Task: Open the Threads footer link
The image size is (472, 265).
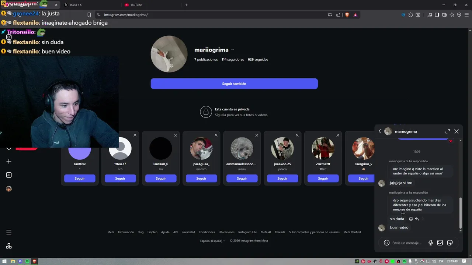Action: [x=280, y=232]
